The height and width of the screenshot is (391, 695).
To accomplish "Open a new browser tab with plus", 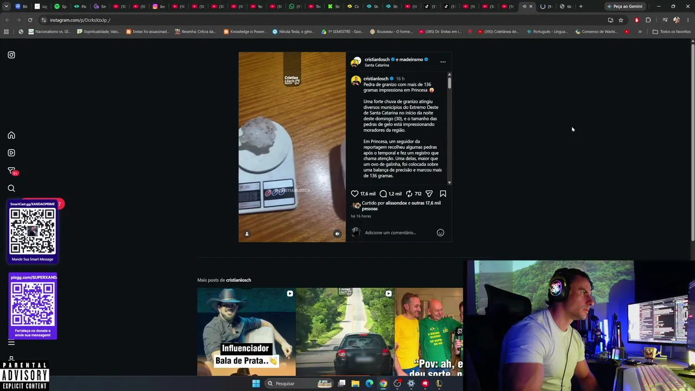I will [581, 7].
